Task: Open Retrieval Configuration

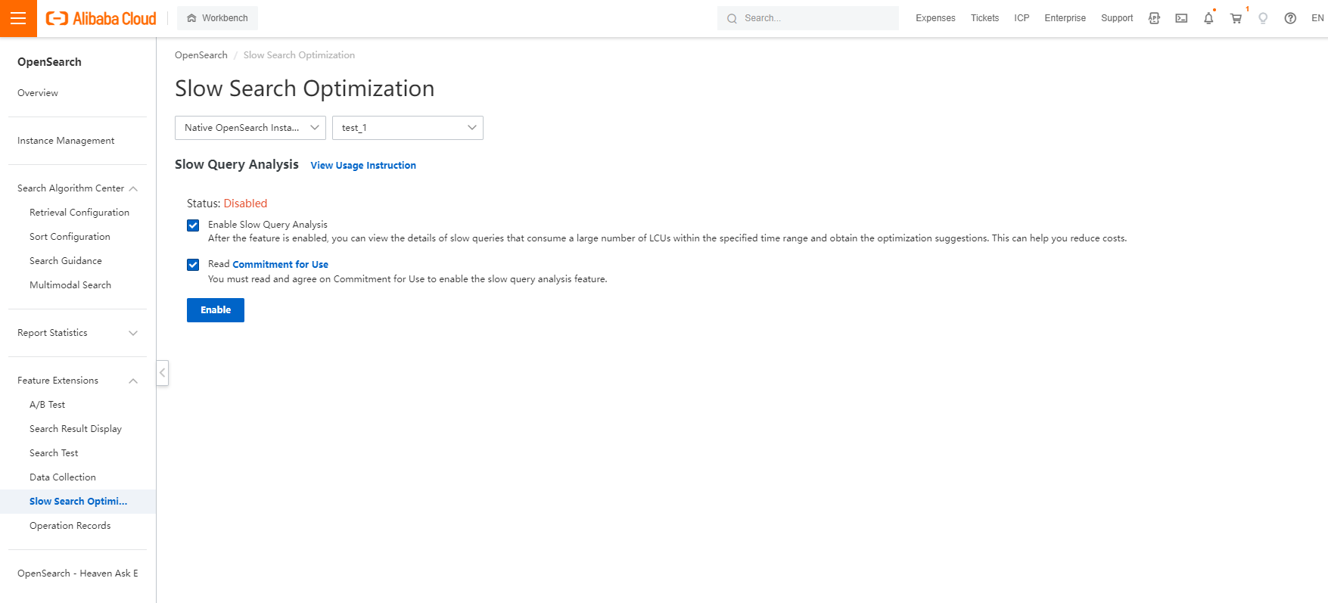Action: point(79,213)
